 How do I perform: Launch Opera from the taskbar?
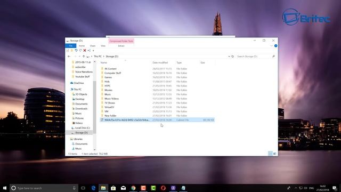164,188
